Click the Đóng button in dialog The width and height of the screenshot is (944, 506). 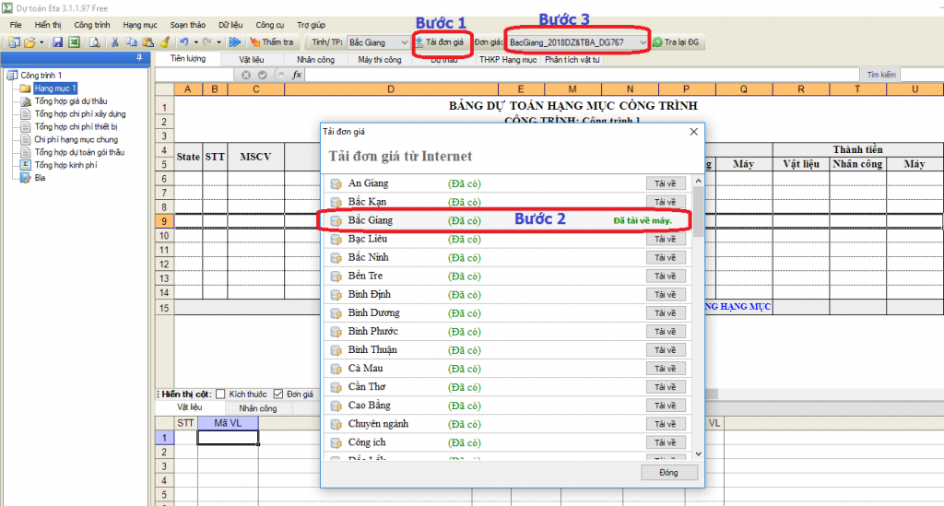(x=667, y=472)
